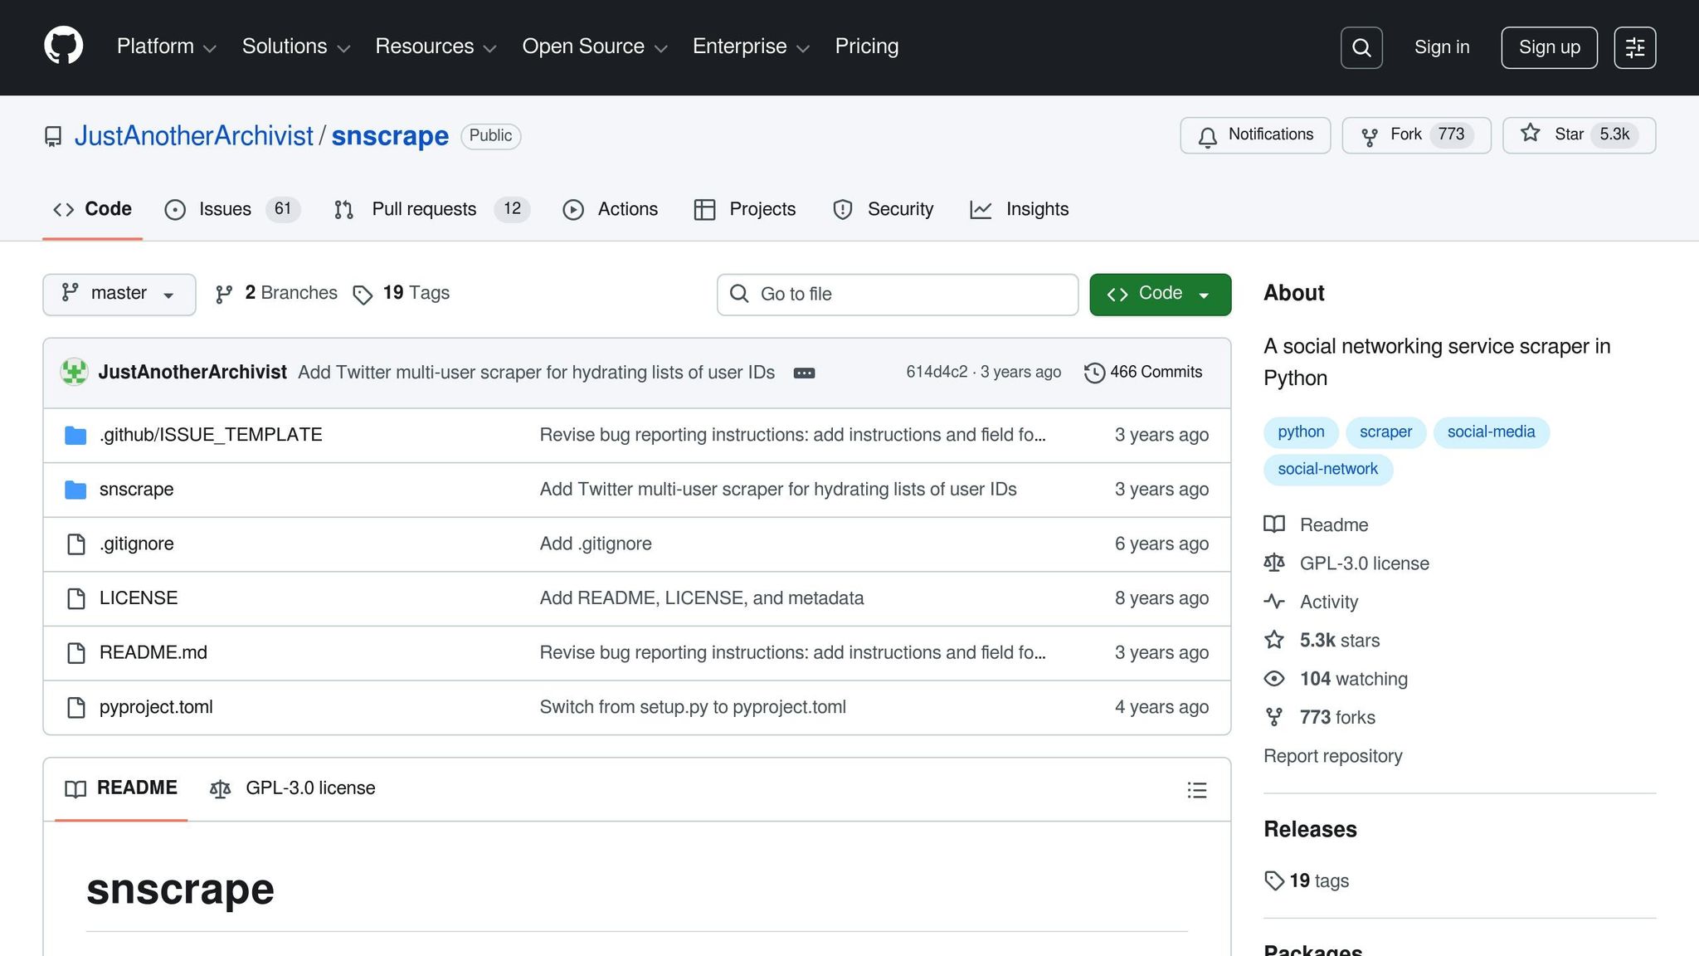The height and width of the screenshot is (956, 1699).
Task: Expand the commit message ellipsis
Action: point(804,373)
